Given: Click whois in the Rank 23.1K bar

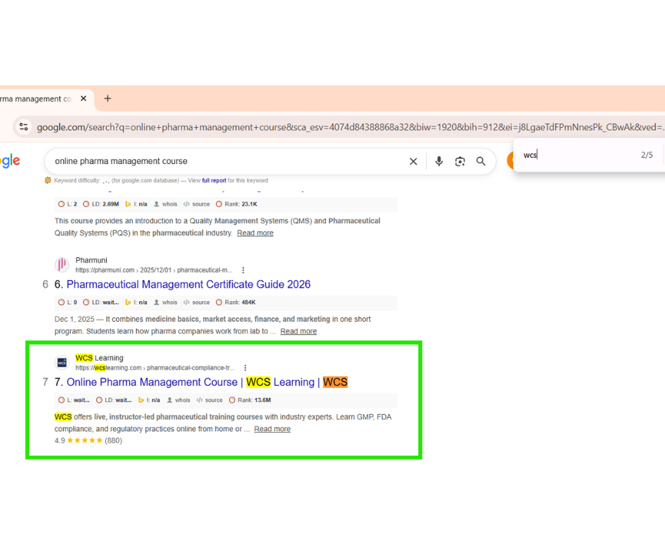Looking at the screenshot, I should 166,204.
